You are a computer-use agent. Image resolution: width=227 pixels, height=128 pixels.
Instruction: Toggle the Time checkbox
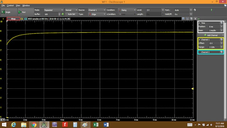tap(199, 23)
